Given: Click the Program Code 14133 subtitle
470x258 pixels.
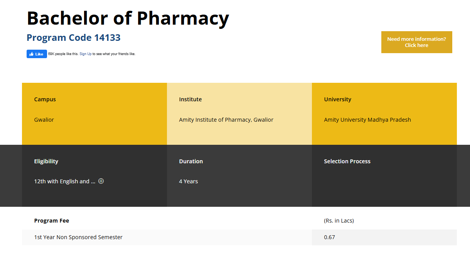Looking at the screenshot, I should (73, 38).
